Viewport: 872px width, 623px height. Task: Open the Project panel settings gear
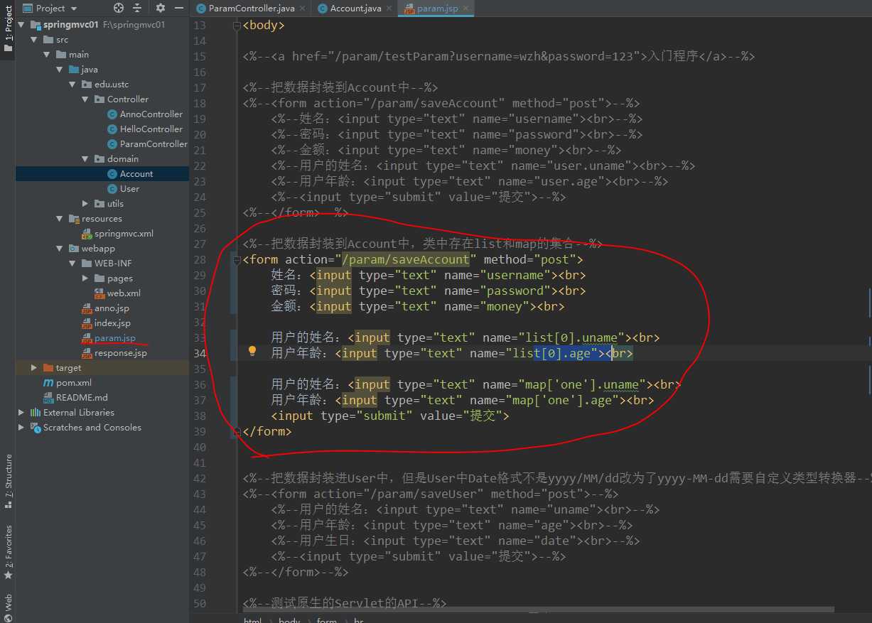click(160, 8)
